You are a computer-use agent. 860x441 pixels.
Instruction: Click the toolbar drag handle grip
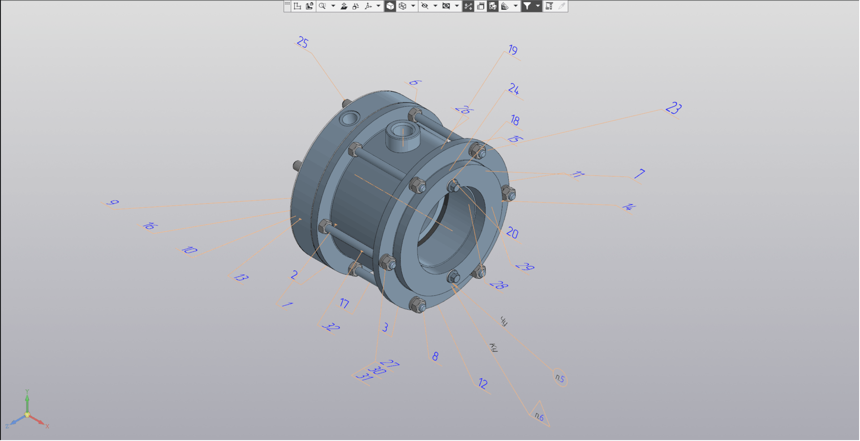(287, 4)
